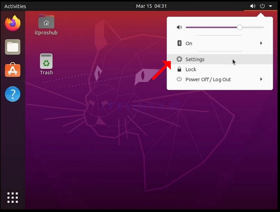Open the Help app in the dock
The image size is (280, 212).
(x=13, y=94)
